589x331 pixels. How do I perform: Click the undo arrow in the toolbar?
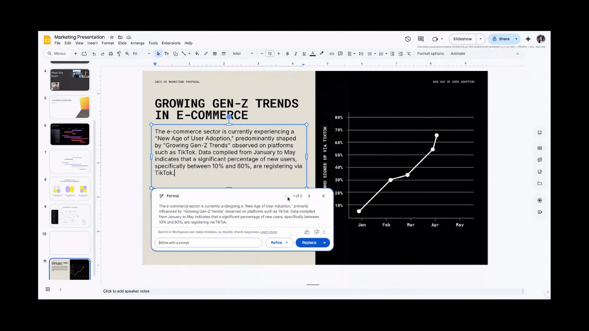tap(94, 54)
